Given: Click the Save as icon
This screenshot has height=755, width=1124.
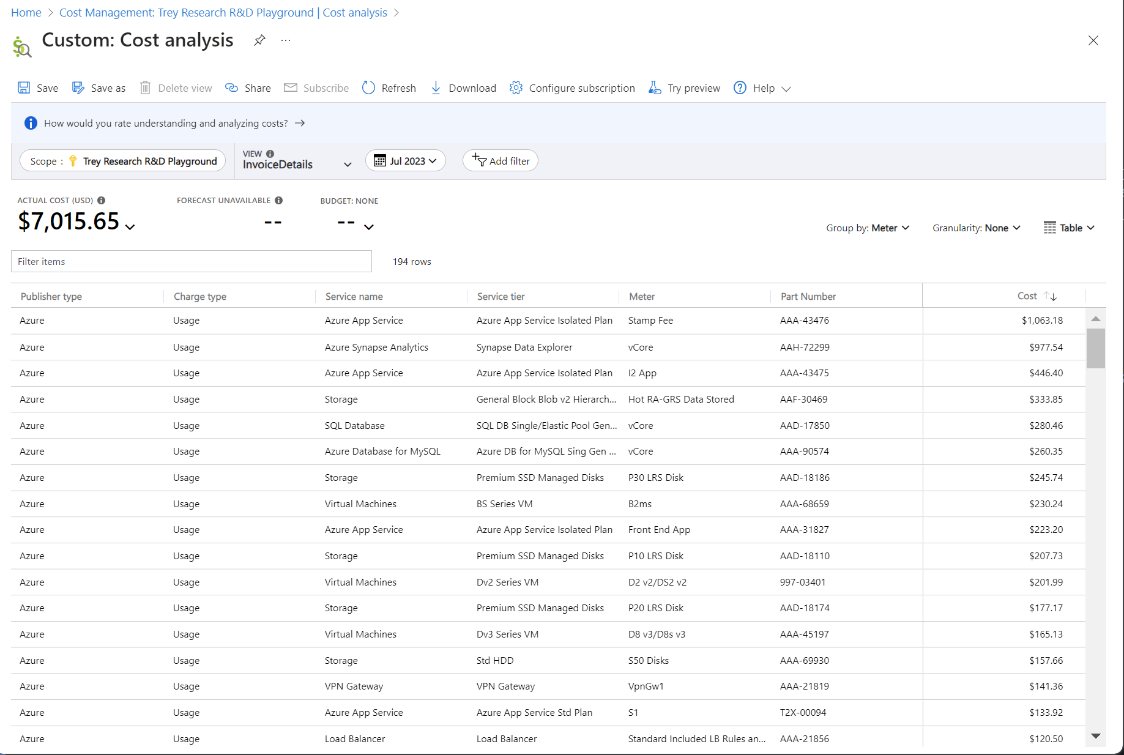Looking at the screenshot, I should click(x=78, y=88).
